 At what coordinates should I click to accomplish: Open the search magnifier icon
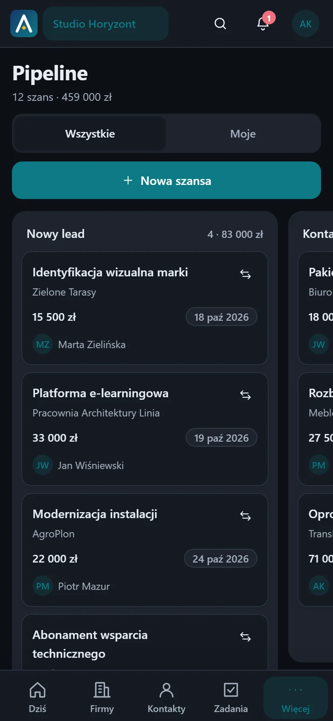pyautogui.click(x=220, y=23)
